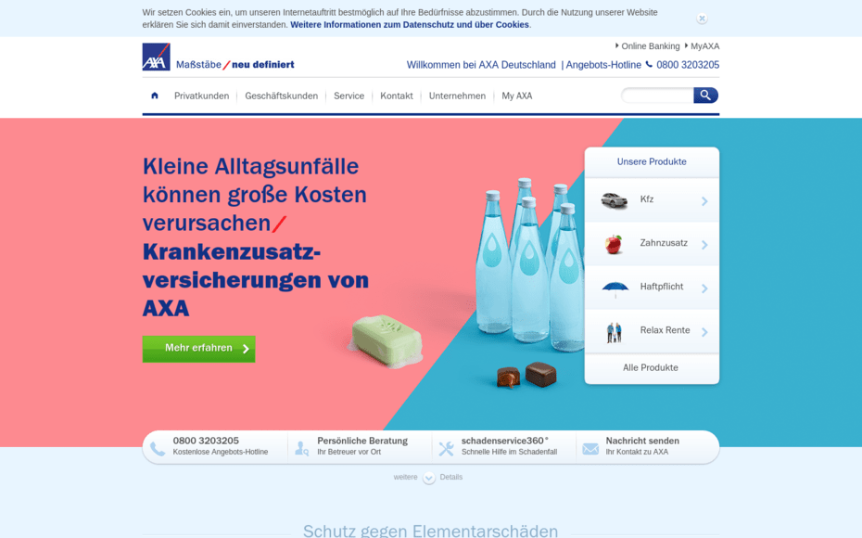Dismiss the cookie notice banner

(702, 19)
